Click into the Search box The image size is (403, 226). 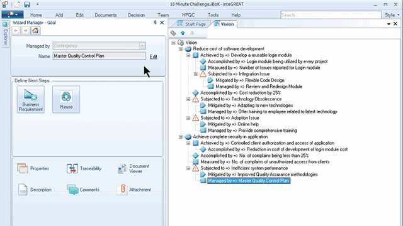tap(331, 15)
